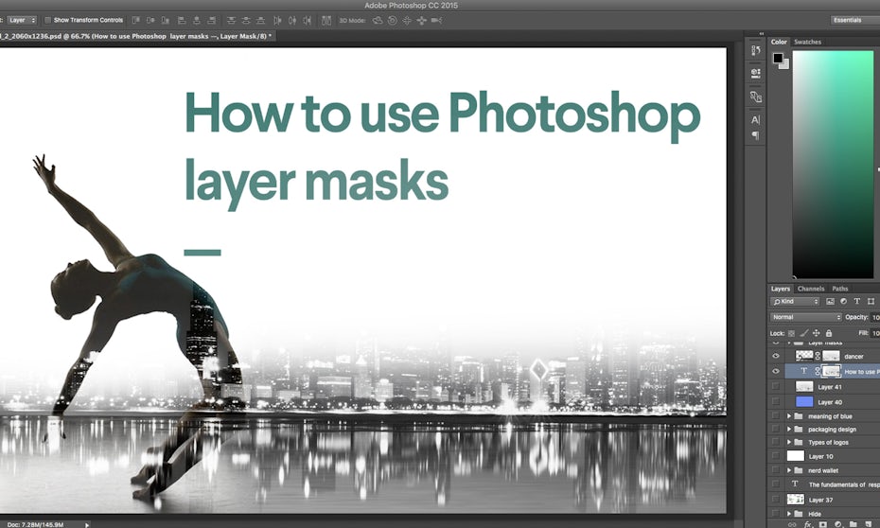Click the add layer style fx icon
The height and width of the screenshot is (528, 880).
[x=808, y=522]
